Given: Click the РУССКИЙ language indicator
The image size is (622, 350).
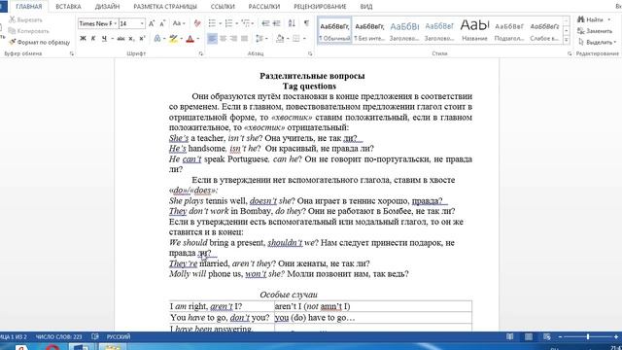Looking at the screenshot, I should point(119,336).
